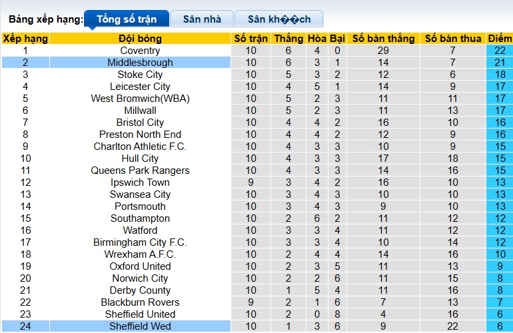Click Birmingham City F.C. team name

tap(140, 242)
